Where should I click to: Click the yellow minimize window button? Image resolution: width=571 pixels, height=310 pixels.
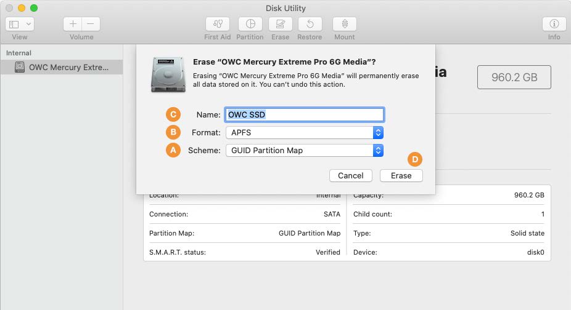pyautogui.click(x=22, y=8)
